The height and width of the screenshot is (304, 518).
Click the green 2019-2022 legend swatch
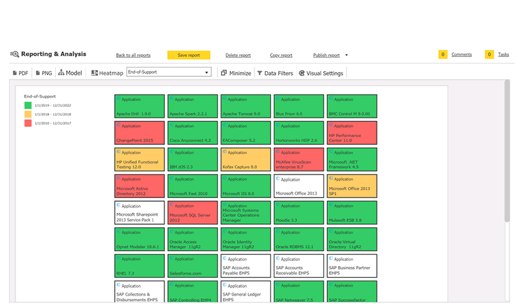[x=28, y=105]
